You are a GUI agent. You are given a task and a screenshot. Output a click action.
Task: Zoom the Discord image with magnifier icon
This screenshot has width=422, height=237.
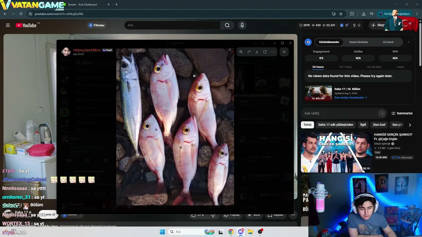pyautogui.click(x=241, y=52)
